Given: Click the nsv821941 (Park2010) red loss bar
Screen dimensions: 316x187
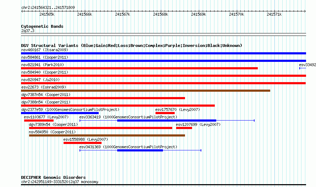Looking at the screenshot, I should coord(139,68).
